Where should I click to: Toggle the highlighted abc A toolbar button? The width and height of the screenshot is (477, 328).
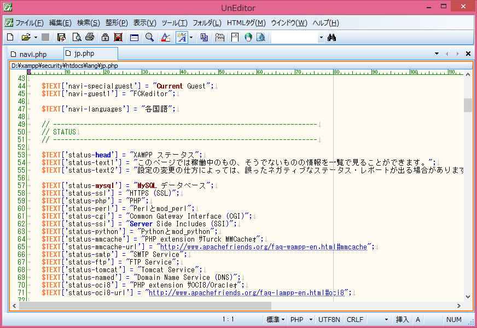181,37
